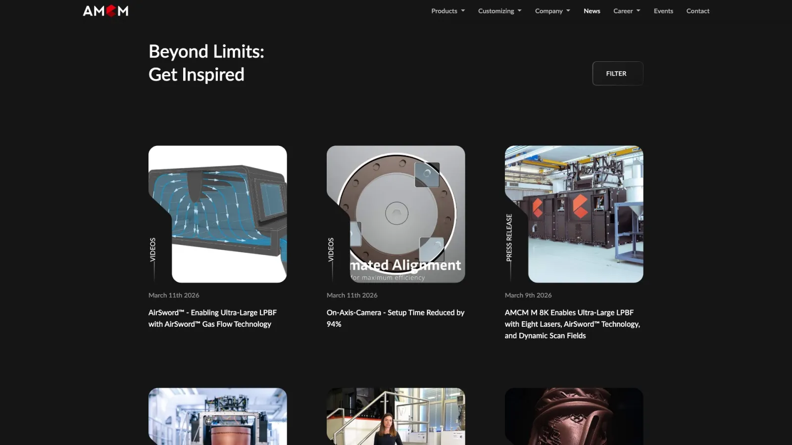Go to the News page
Viewport: 792px width, 445px height.
592,11
